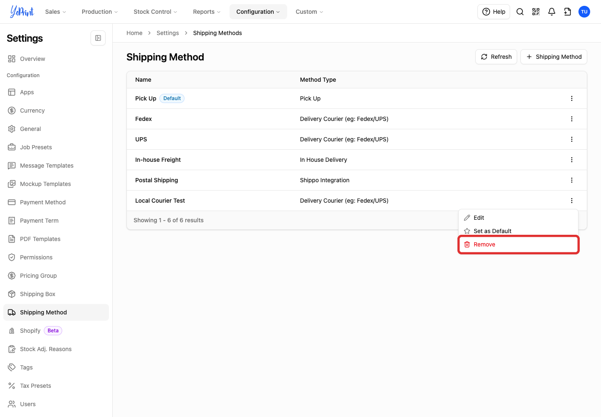Image resolution: width=601 pixels, height=417 pixels.
Task: Open the search icon in top bar
Action: 520,12
